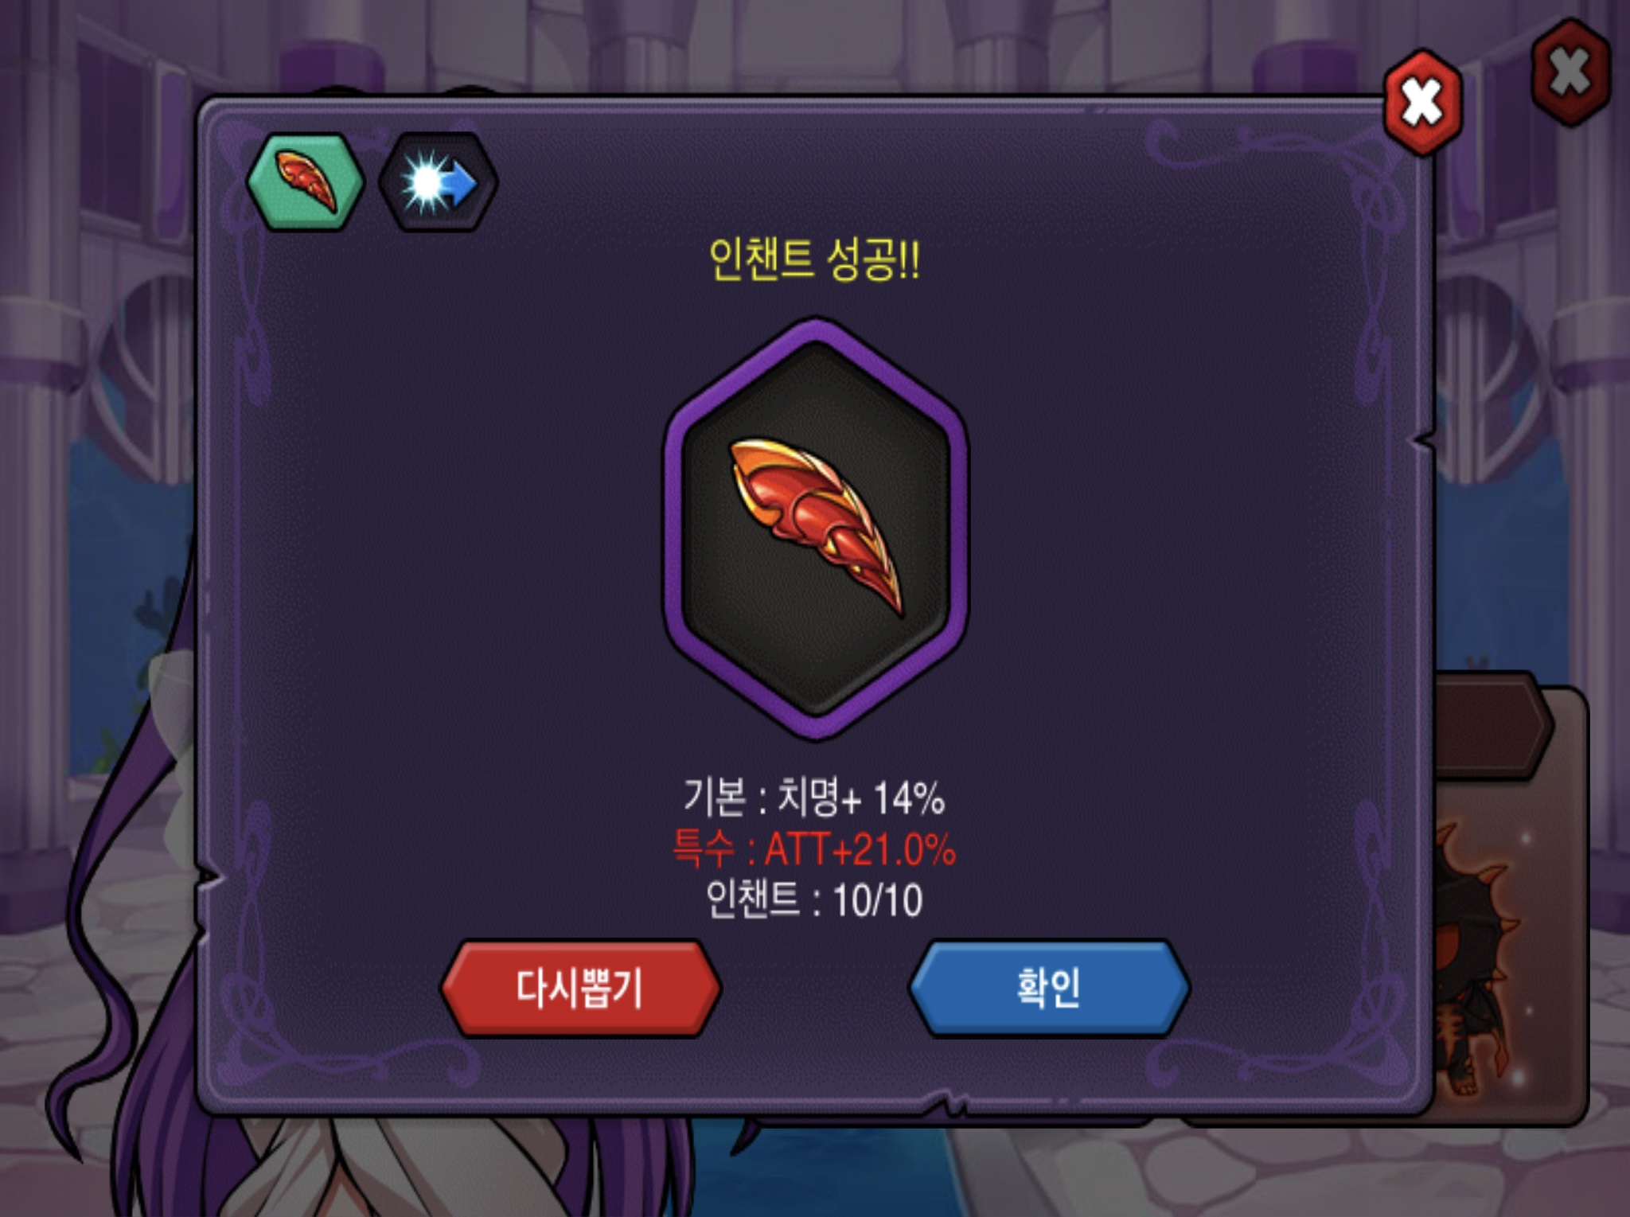Image resolution: width=1630 pixels, height=1217 pixels.
Task: Confirm with the blue 확인 button
Action: click(1049, 989)
